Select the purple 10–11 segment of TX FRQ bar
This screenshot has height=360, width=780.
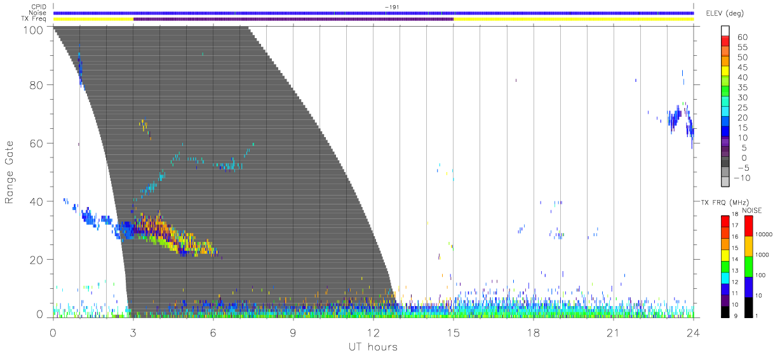click(725, 299)
